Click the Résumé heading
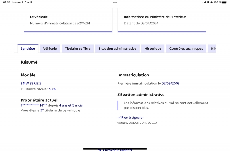 coord(29,62)
